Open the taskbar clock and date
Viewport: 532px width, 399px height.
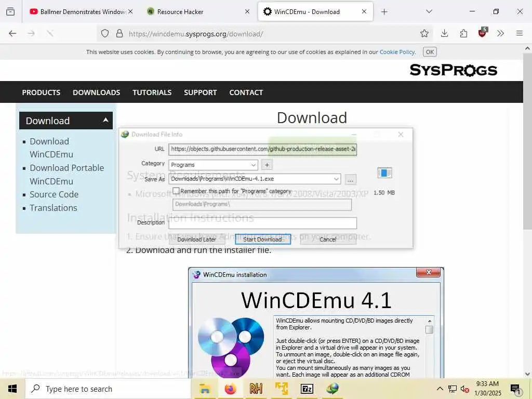click(x=487, y=389)
